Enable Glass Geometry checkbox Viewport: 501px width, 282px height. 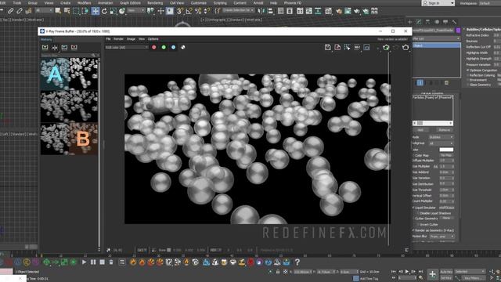468,85
